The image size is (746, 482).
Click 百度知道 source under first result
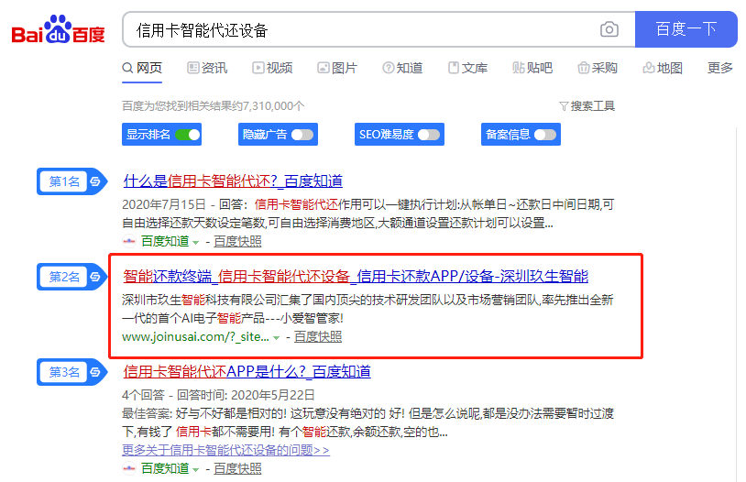(x=165, y=241)
